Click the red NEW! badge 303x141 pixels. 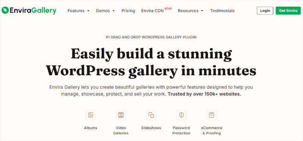point(168,9)
